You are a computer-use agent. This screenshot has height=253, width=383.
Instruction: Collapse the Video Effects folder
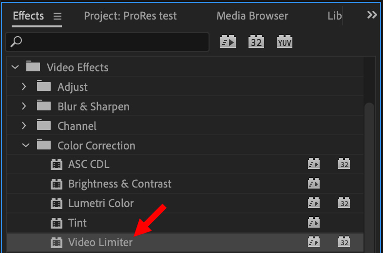15,67
